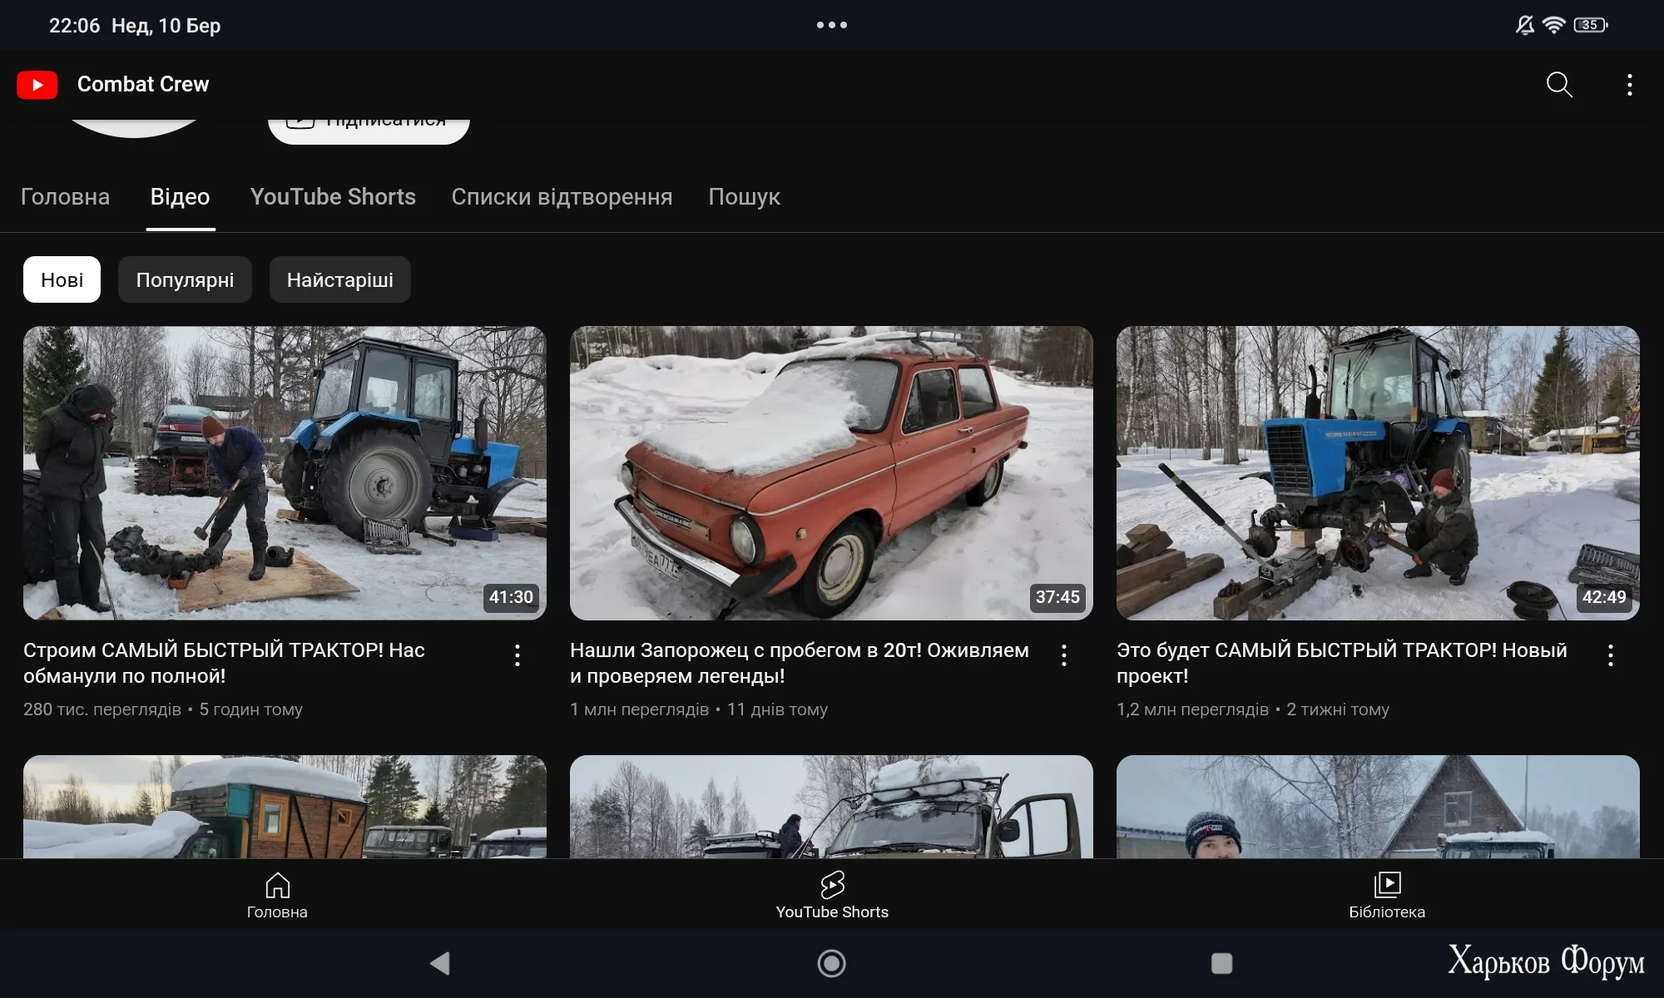The image size is (1664, 998).
Task: Open options menu for Запорожец video
Action: (x=1064, y=655)
